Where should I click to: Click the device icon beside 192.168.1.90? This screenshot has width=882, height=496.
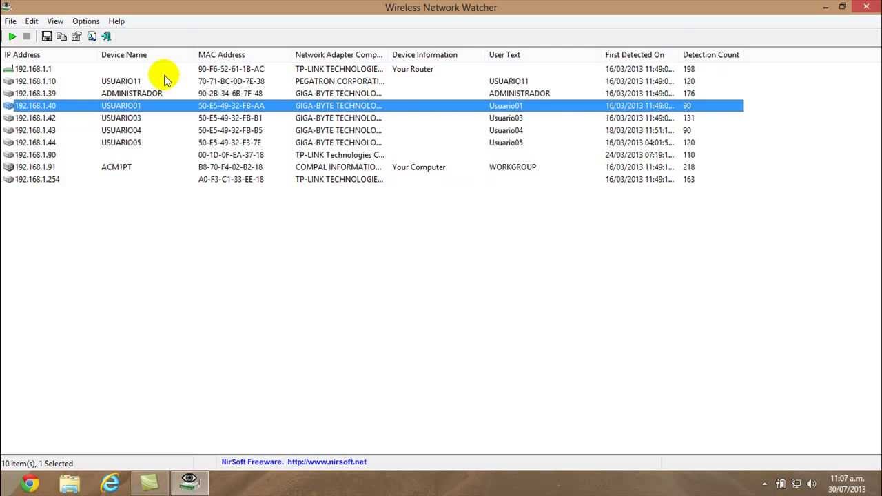pyautogui.click(x=8, y=155)
